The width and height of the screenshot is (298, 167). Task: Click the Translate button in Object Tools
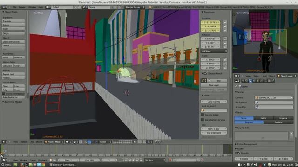(x=14, y=21)
